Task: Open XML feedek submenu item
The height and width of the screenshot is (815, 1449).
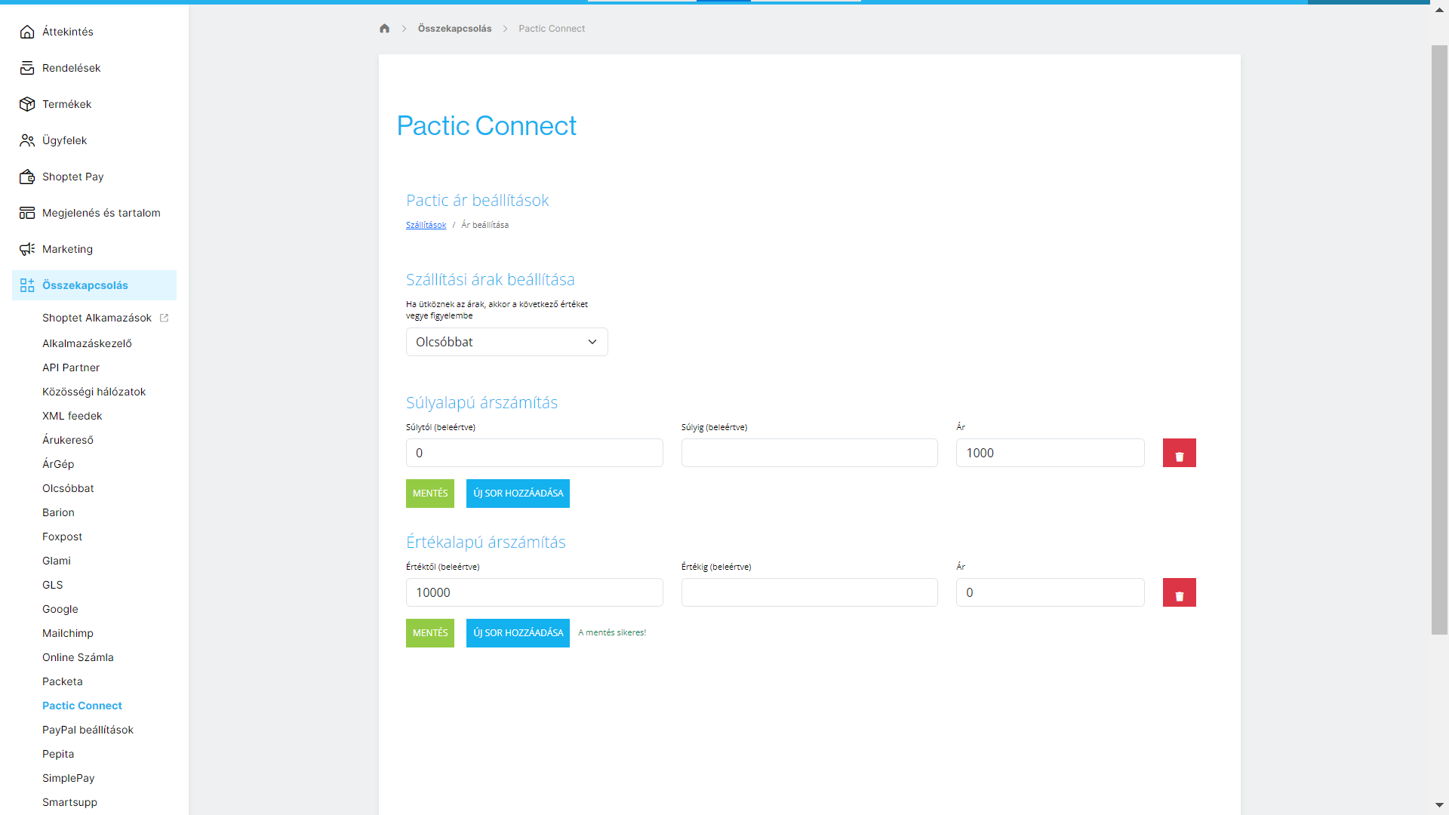Action: (72, 416)
